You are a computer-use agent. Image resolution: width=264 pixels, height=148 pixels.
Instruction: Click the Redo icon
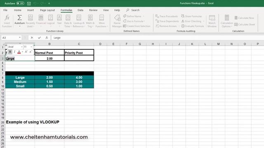42,3
